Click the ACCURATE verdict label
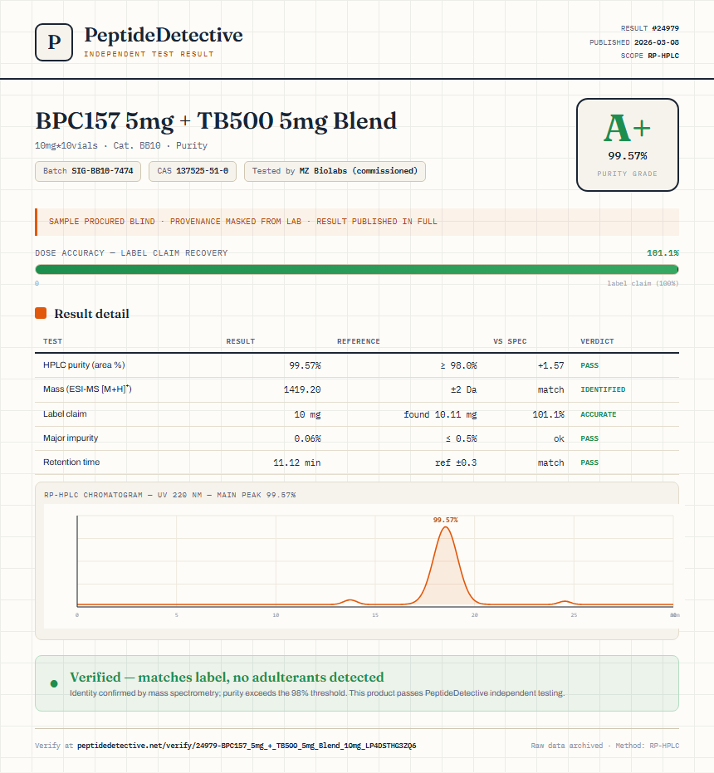Viewport: 714px width, 773px height. 598,414
